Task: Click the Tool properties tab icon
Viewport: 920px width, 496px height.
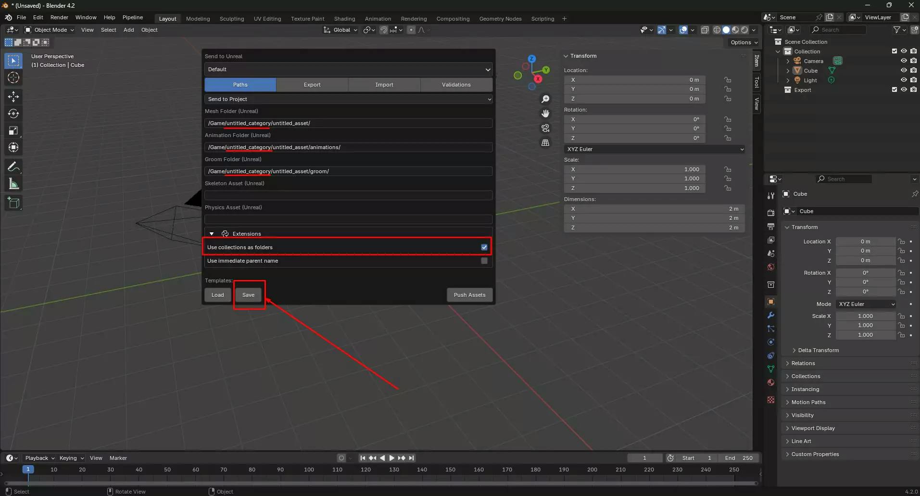Action: click(771, 195)
